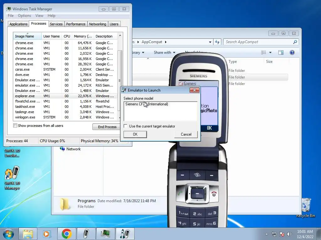321x240 pixels.
Task: Select the phone emulator taskbar icon
Action: 86,234
